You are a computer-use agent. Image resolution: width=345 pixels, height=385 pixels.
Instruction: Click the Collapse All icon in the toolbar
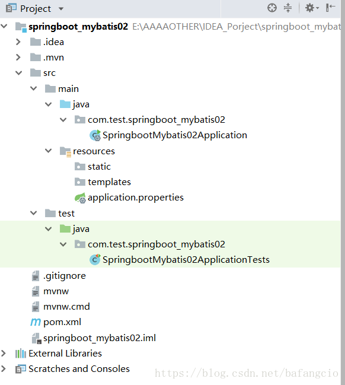click(x=288, y=8)
